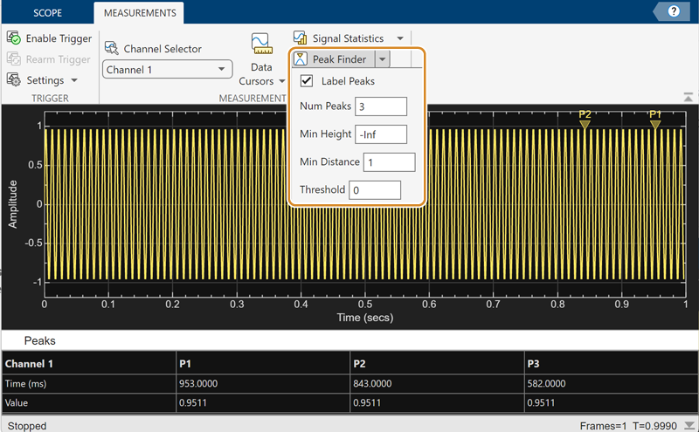The height and width of the screenshot is (432, 699).
Task: Open the Help question mark
Action: coord(674,11)
